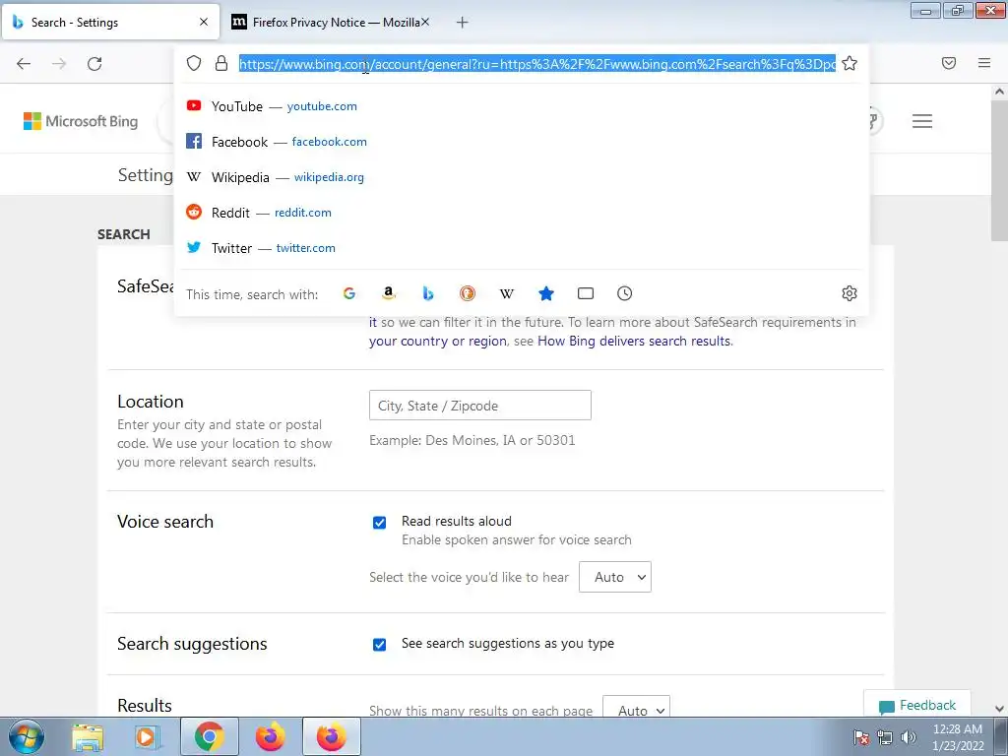Open the Pocket save icon

pyautogui.click(x=949, y=63)
